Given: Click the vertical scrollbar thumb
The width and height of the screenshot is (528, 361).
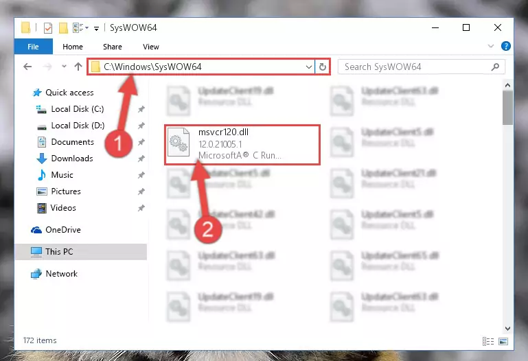Looking at the screenshot, I should [x=507, y=108].
